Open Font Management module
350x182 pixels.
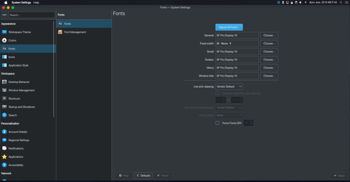click(x=84, y=32)
